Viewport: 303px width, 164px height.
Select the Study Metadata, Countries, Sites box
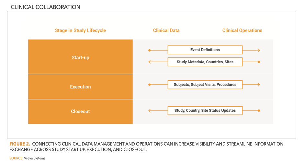(x=205, y=62)
